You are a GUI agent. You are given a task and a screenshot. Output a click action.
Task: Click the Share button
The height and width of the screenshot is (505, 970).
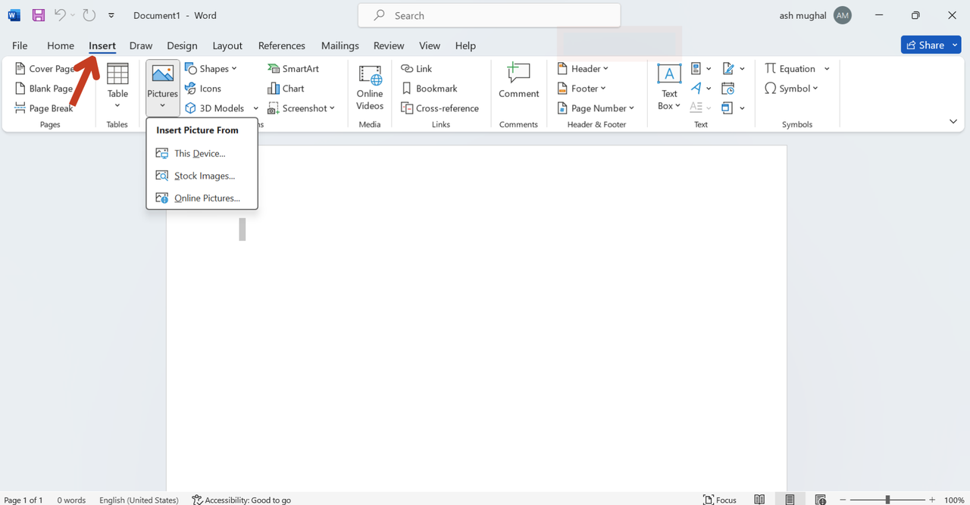tap(925, 45)
